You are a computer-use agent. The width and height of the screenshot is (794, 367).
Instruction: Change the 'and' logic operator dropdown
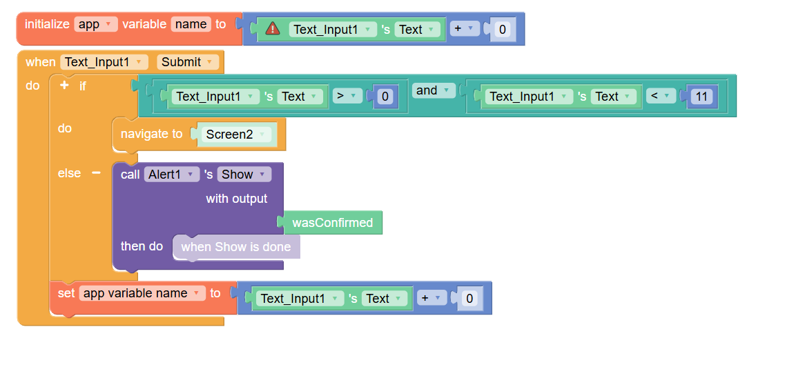coord(434,90)
